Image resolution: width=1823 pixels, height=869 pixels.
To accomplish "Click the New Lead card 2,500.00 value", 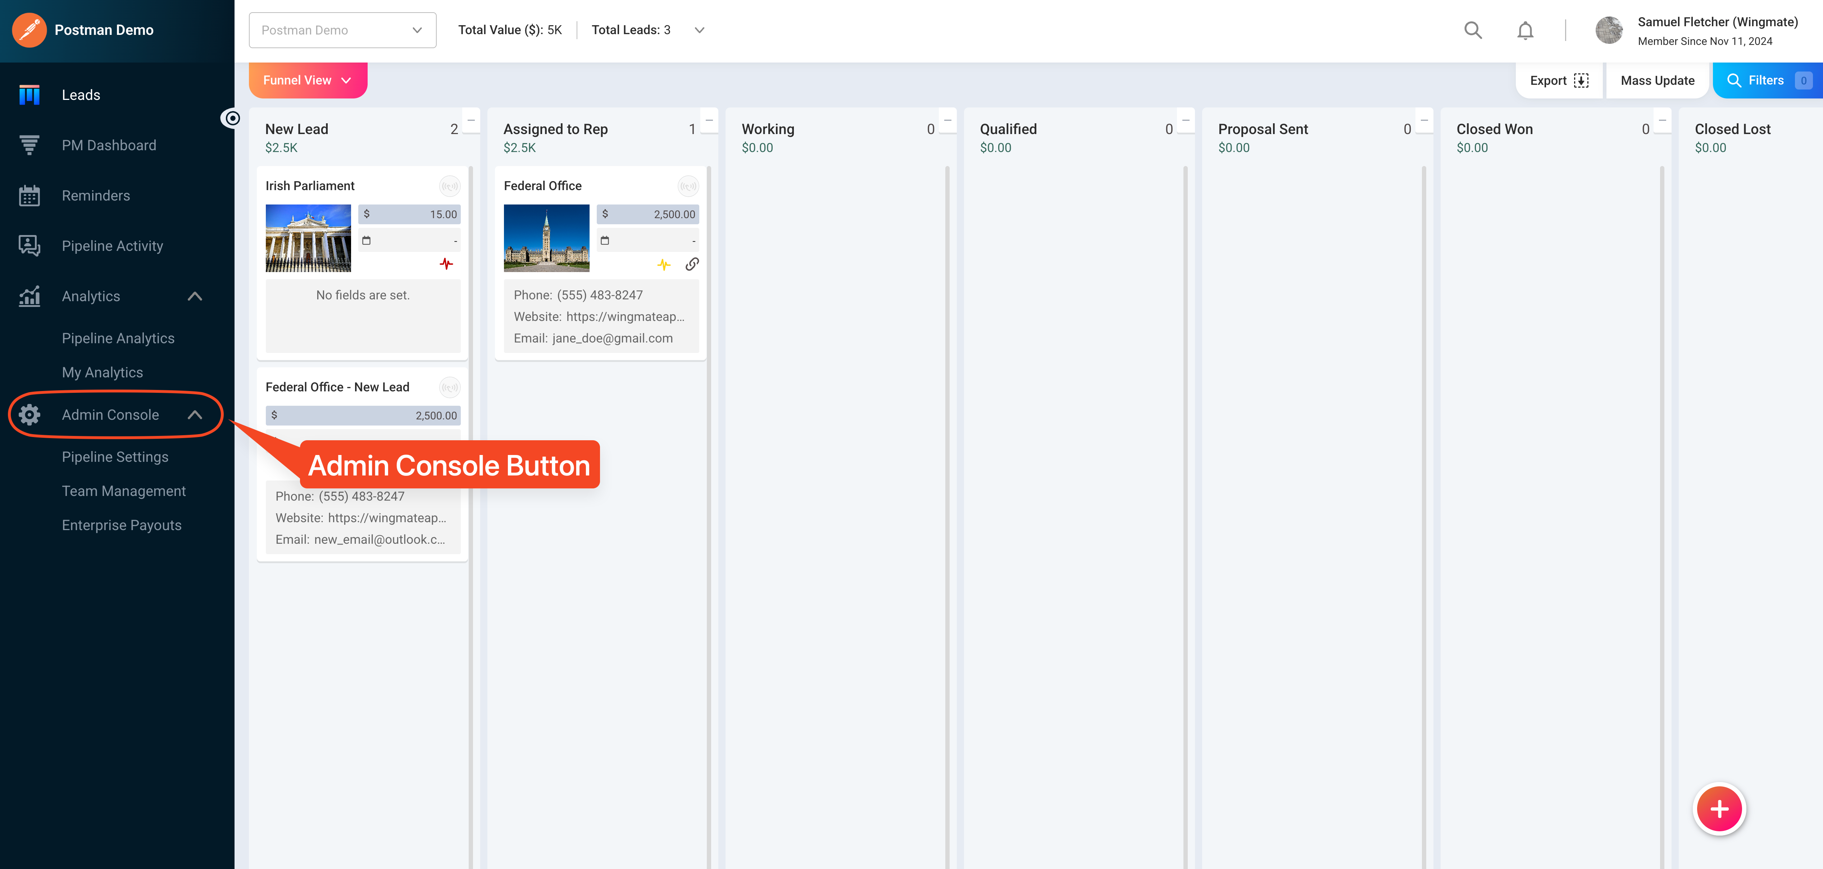I will (363, 416).
